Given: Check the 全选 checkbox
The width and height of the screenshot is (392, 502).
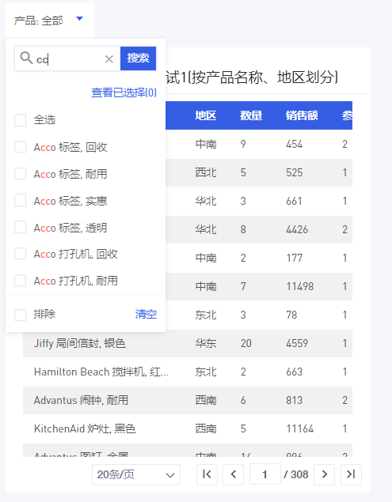Looking at the screenshot, I should pos(21,120).
